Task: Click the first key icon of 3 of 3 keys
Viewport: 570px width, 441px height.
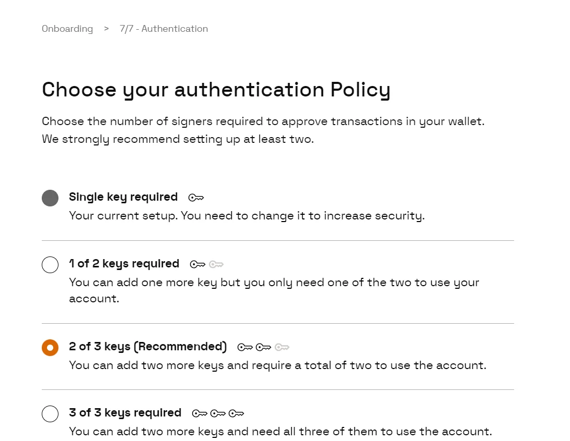Action: pyautogui.click(x=199, y=413)
